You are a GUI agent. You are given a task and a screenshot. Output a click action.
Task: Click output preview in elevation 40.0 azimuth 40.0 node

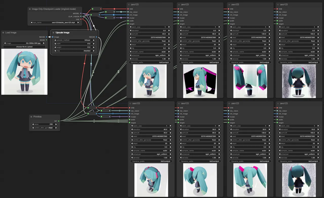click(151, 180)
